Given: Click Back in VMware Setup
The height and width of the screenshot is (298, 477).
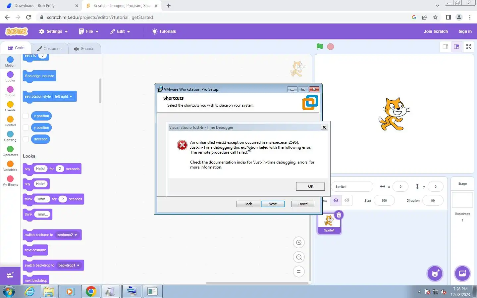Looking at the screenshot, I should pos(248,204).
